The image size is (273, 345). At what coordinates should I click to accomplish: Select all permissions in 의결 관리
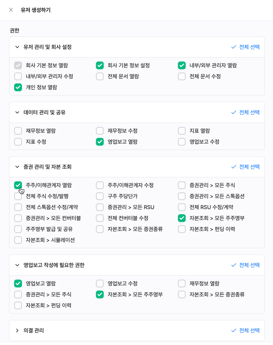246,331
